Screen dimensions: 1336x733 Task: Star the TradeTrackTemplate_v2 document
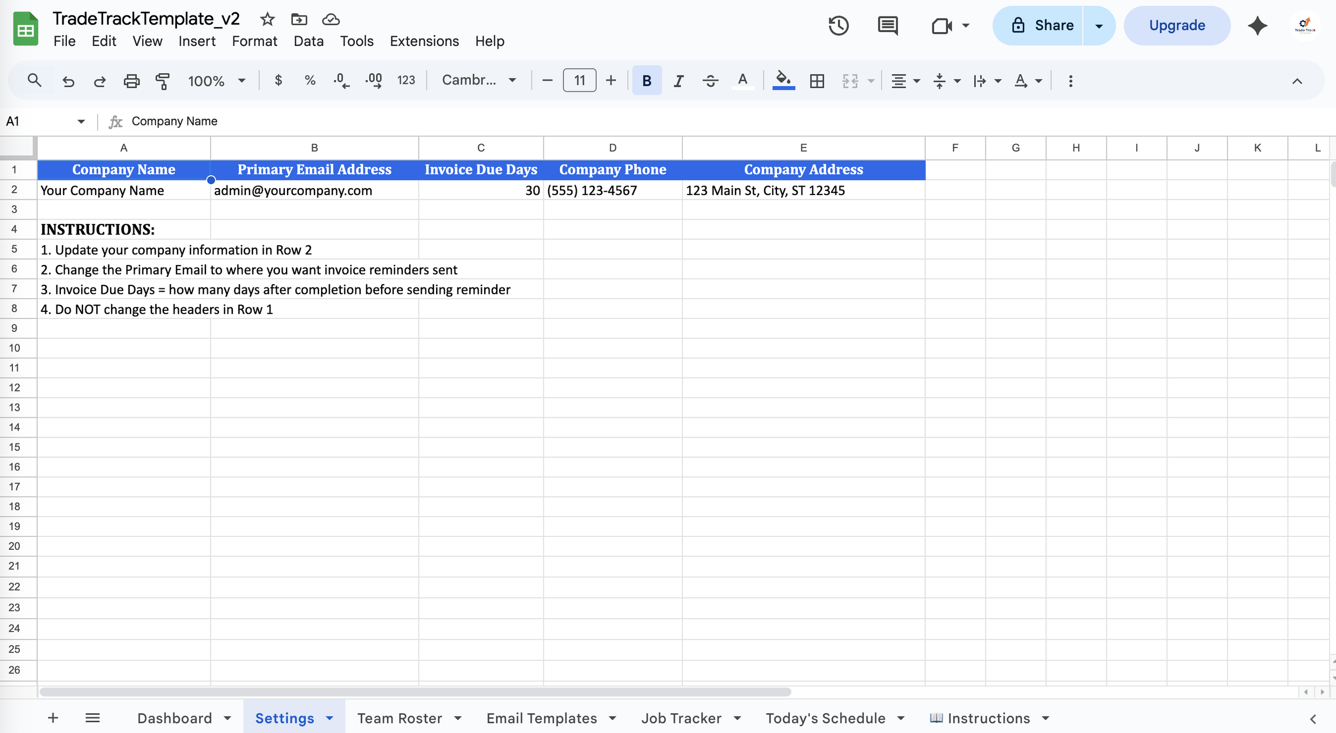pos(267,20)
